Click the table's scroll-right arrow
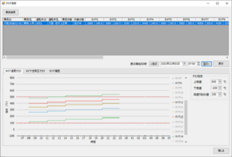The image size is (232, 157). (227, 57)
